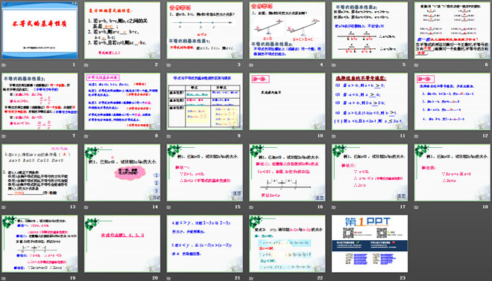
Task: Choose slide 12 thumbnail with four practice items
Action: [452, 101]
